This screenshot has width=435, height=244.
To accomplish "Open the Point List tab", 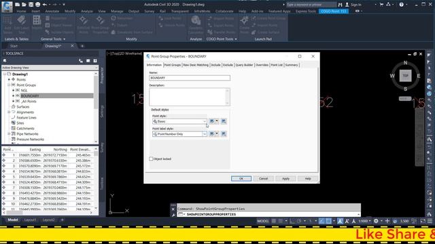I will click(277, 65).
